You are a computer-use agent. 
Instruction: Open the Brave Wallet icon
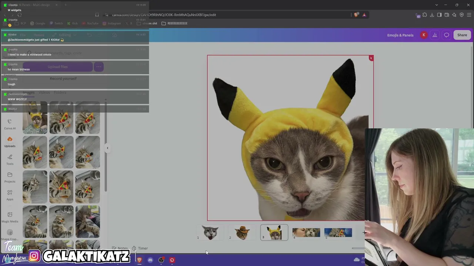tap(447, 15)
